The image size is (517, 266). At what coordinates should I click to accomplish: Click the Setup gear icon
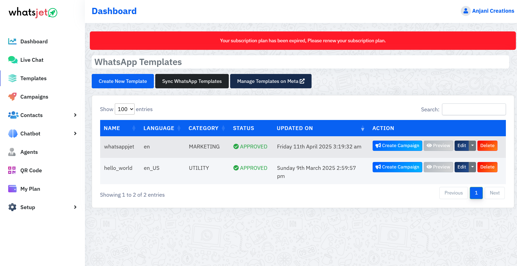12,207
